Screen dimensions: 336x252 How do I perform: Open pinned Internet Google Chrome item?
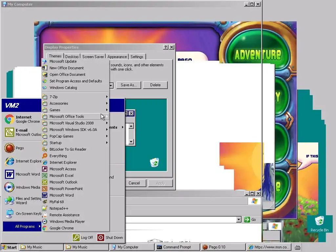click(x=22, y=119)
